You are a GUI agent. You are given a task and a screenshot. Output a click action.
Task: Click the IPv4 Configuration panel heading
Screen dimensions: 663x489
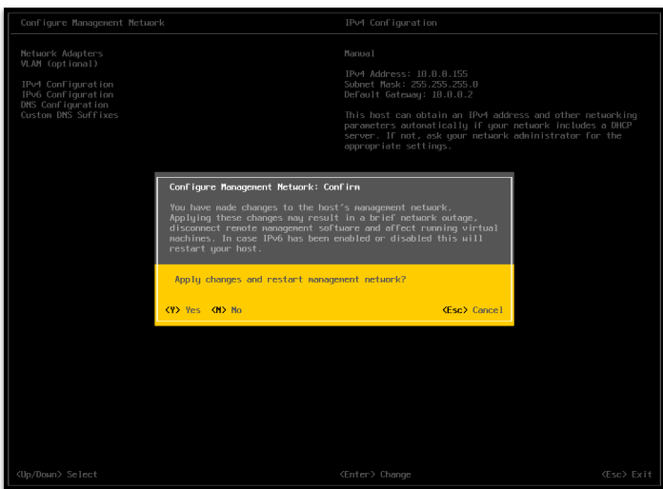pos(391,23)
